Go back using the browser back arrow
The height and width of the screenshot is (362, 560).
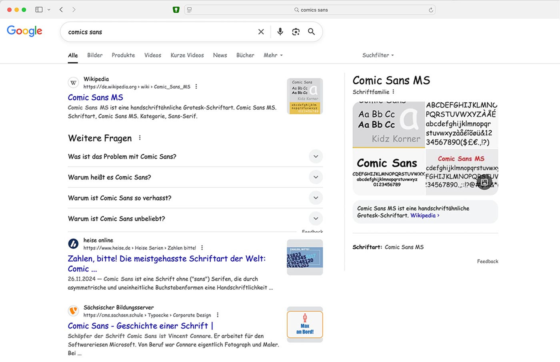(61, 10)
